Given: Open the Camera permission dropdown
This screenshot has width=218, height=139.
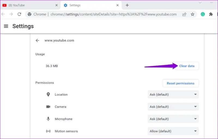Looking at the screenshot, I should [x=173, y=107].
